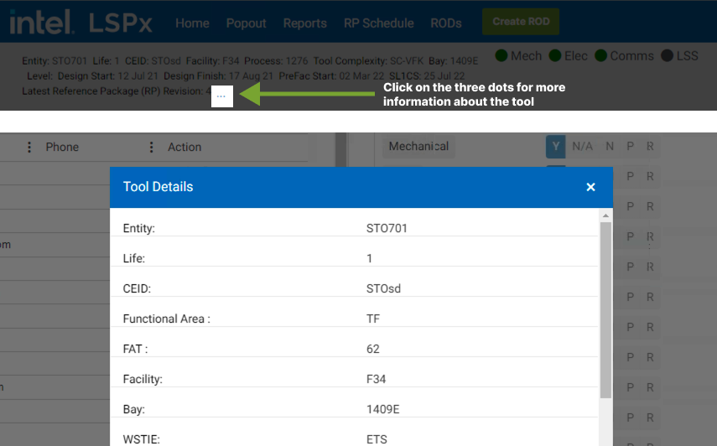Go to the Home menu
Image resolution: width=717 pixels, height=446 pixels.
coord(192,23)
